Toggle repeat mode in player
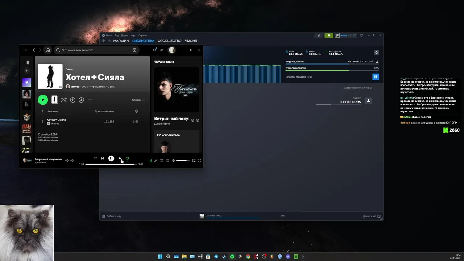This screenshot has width=464, height=261. click(x=127, y=158)
